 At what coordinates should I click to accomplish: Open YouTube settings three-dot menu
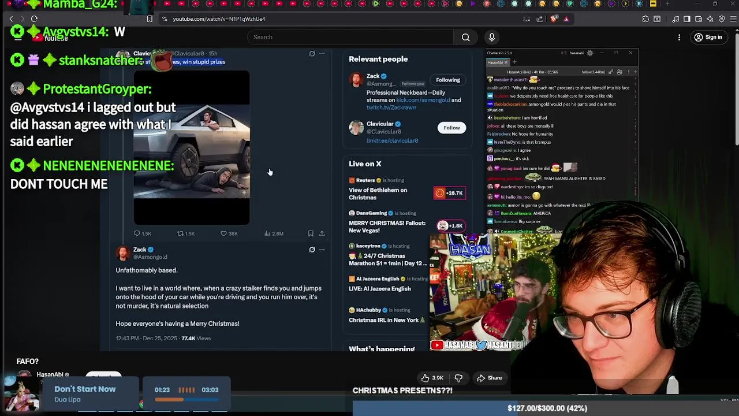(x=679, y=38)
